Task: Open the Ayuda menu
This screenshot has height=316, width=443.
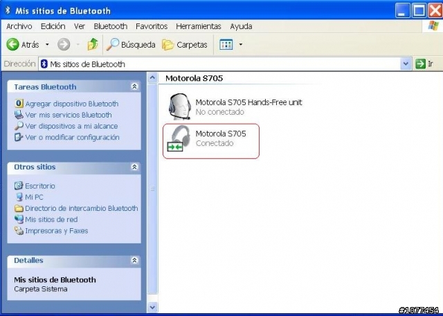Action: [241, 26]
